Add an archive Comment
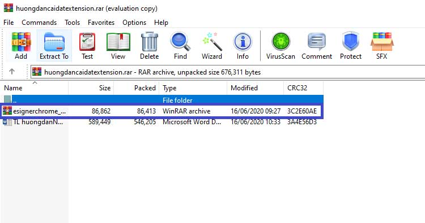The height and width of the screenshot is (223, 425). pos(317,46)
